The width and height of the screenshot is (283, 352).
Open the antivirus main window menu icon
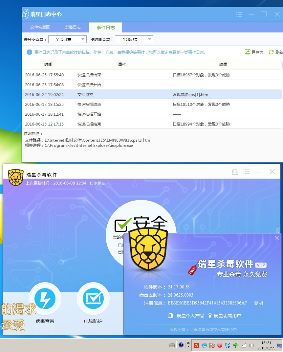click(x=247, y=172)
